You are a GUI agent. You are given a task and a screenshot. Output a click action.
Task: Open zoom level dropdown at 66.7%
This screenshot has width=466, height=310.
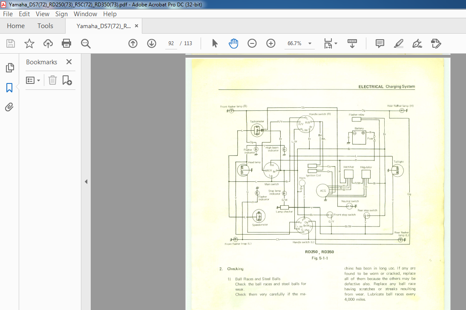[310, 43]
